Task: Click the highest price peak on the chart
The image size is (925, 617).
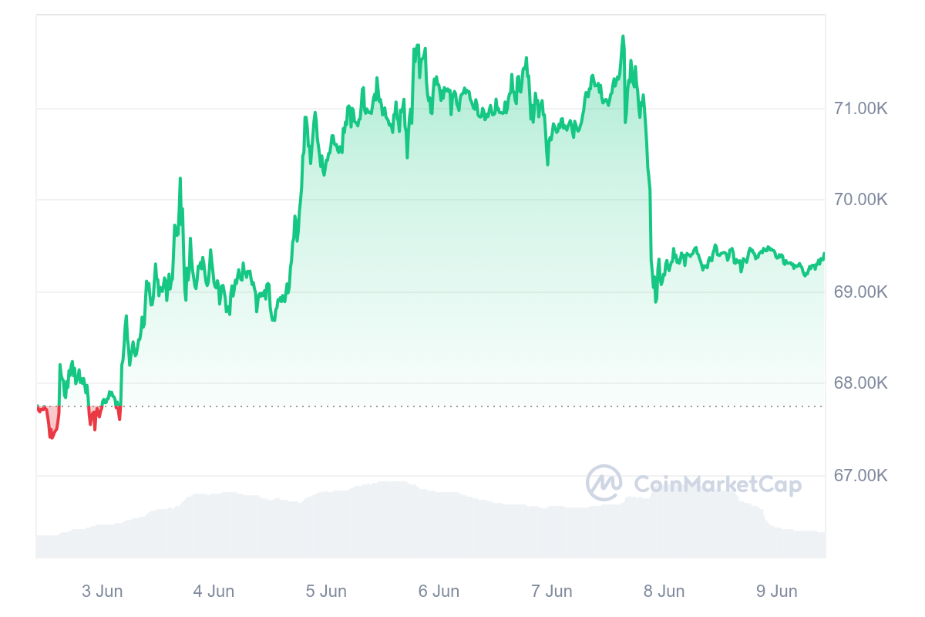Action: pos(623,36)
